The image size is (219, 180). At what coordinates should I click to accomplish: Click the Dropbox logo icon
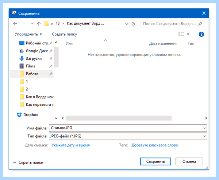(x=19, y=115)
